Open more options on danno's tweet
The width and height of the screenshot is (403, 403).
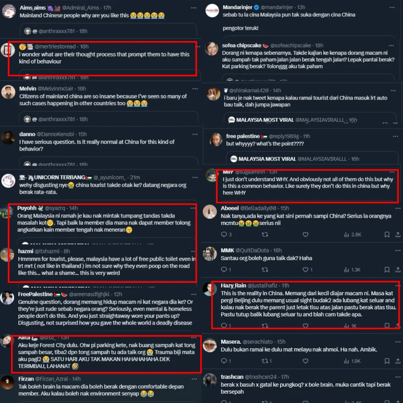[195, 134]
